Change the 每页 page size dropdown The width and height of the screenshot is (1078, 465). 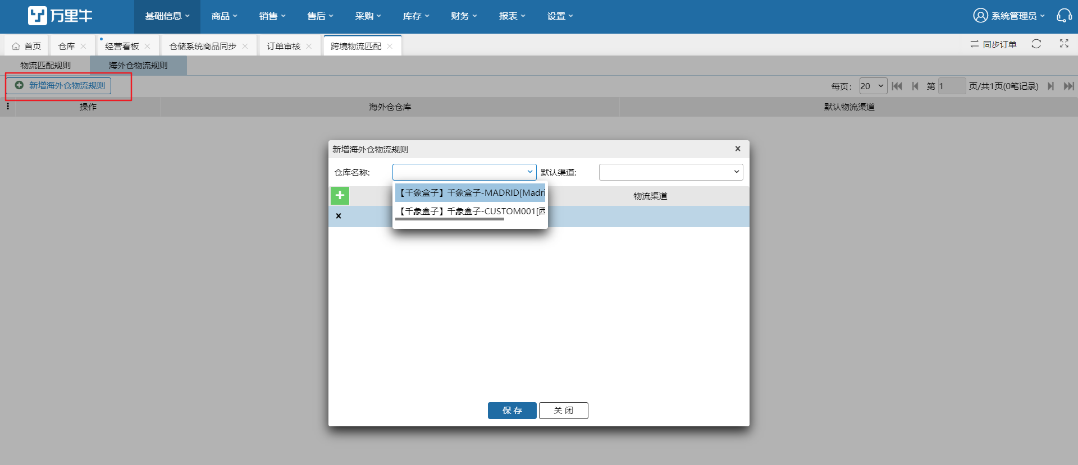[873, 86]
